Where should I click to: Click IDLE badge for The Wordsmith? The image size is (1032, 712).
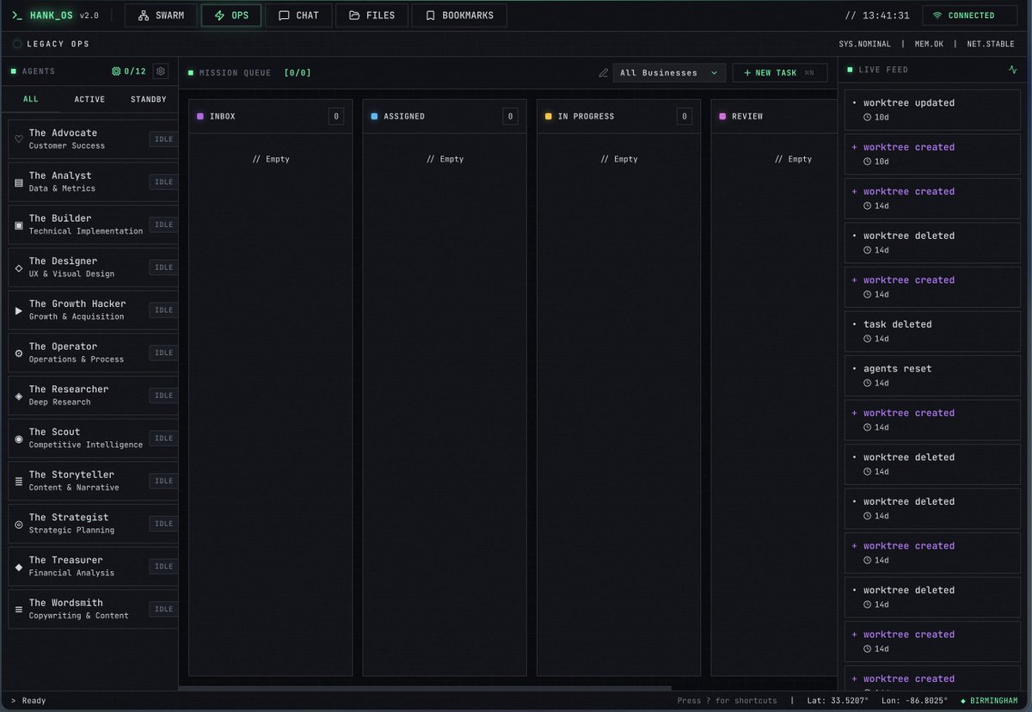(x=163, y=609)
